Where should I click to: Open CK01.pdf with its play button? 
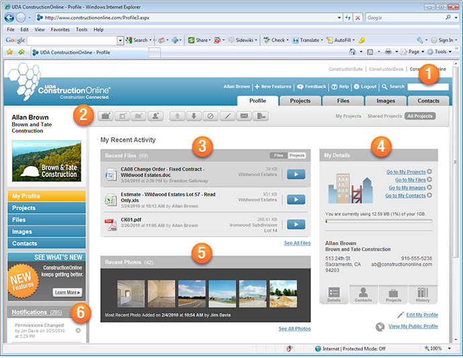[x=296, y=225]
